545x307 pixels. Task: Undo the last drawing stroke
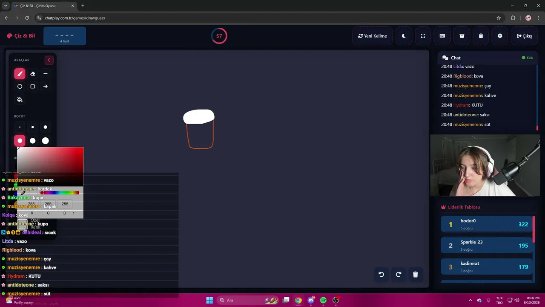point(381,274)
